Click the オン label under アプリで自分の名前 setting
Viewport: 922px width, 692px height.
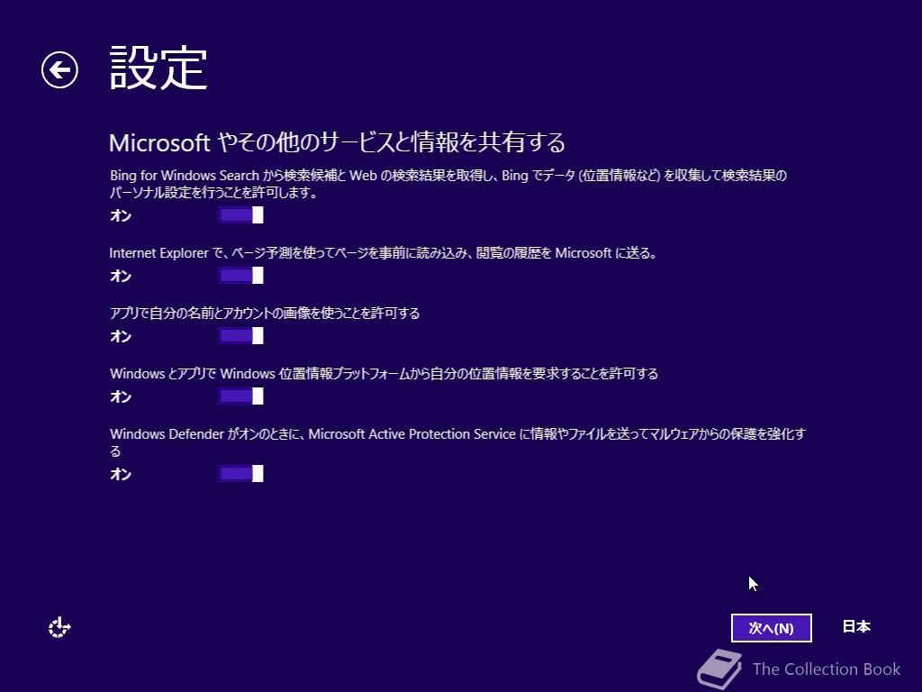coord(121,337)
